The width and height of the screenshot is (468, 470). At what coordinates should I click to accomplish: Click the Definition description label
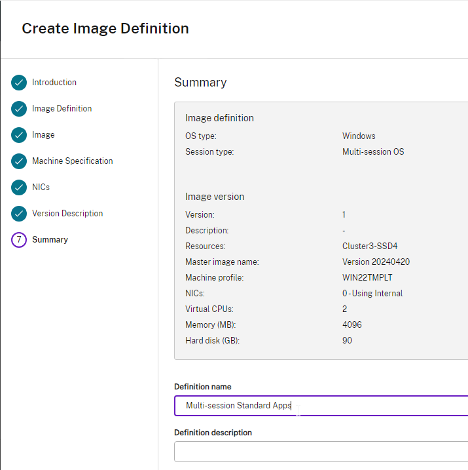[213, 433]
